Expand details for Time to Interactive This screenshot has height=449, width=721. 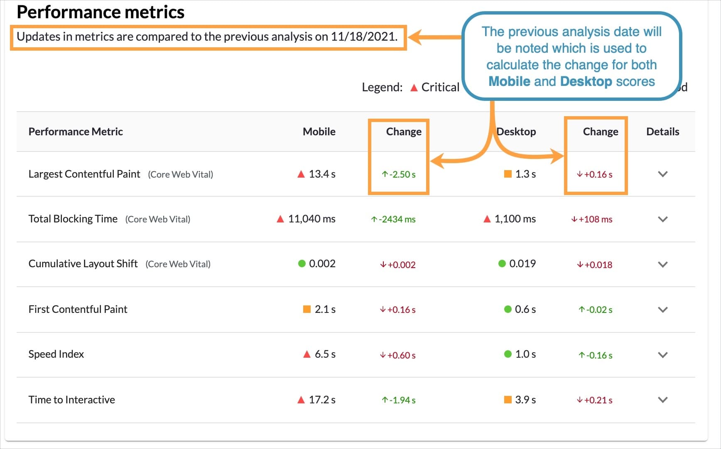(663, 400)
